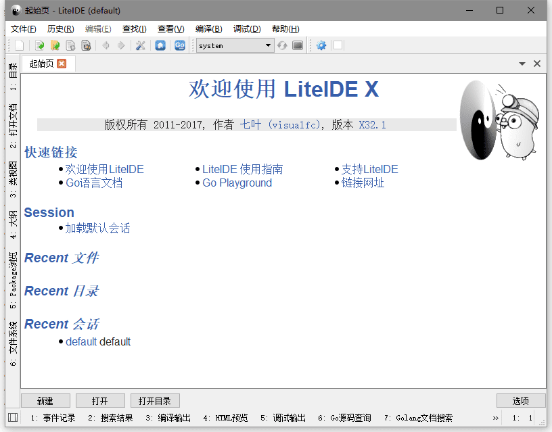Open the system environment dropdown
552x432 pixels.
coord(235,45)
